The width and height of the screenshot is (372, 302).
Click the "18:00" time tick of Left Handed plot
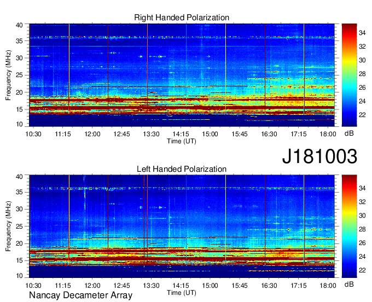[328, 286]
